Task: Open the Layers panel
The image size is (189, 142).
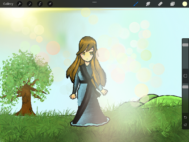Action: 172,4
